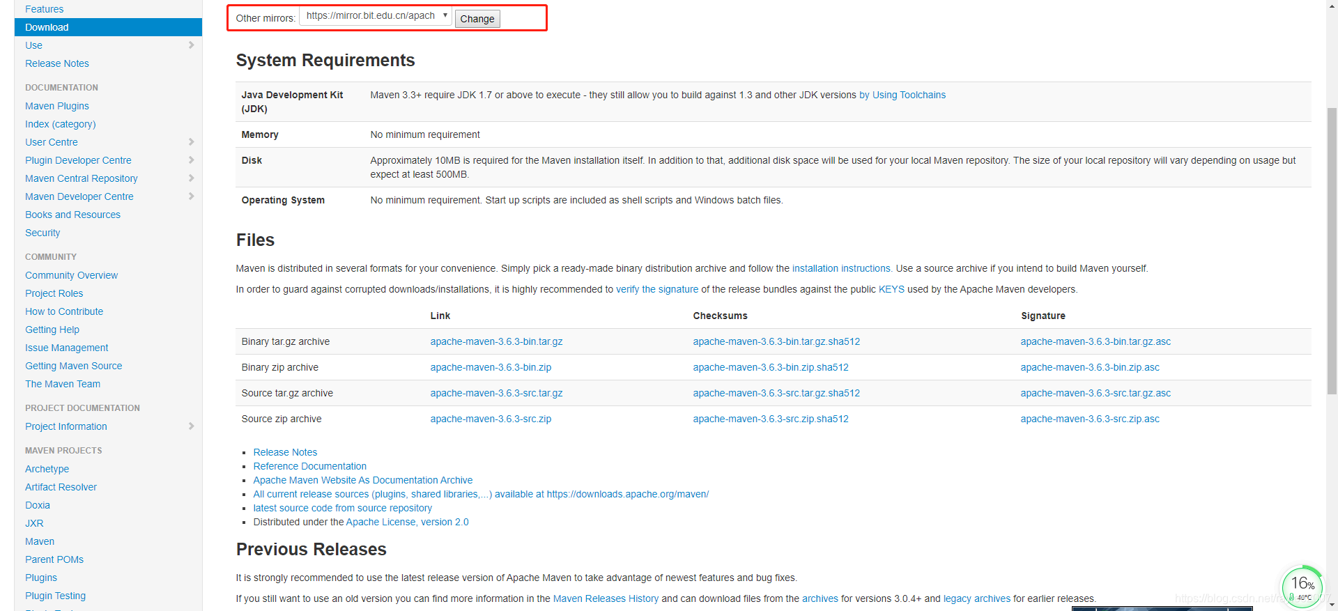The image size is (1338, 611).
Task: Open Issue Management page
Action: coord(66,348)
